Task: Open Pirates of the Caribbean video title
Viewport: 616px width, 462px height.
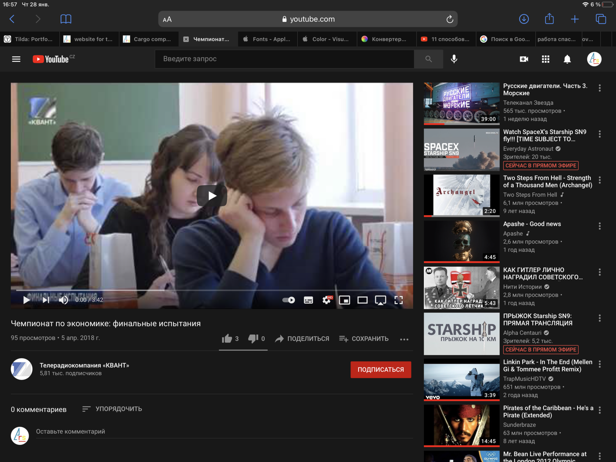Action: pyautogui.click(x=548, y=411)
